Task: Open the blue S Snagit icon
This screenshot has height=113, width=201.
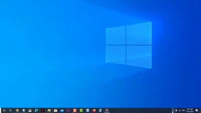Action: coord(88,110)
